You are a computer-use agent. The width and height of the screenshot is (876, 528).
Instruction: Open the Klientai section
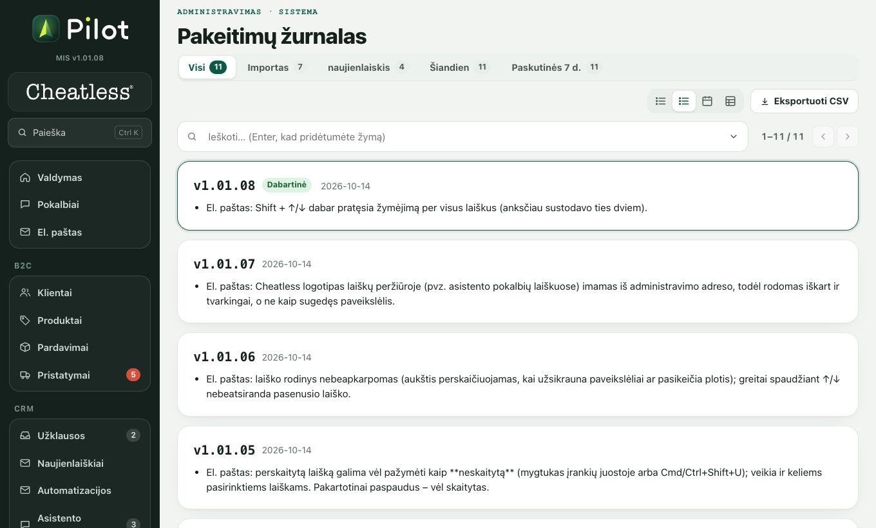[x=80, y=293]
